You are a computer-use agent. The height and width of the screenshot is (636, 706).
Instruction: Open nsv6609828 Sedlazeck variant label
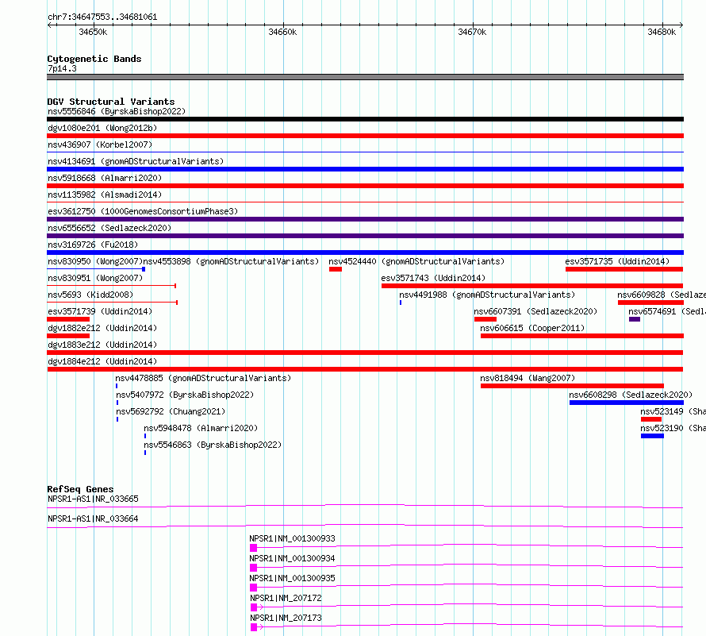point(662,295)
